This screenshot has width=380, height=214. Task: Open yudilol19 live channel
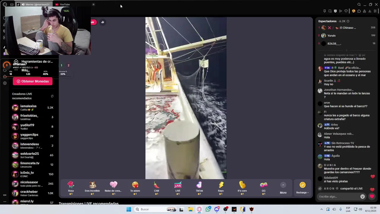tap(33, 127)
